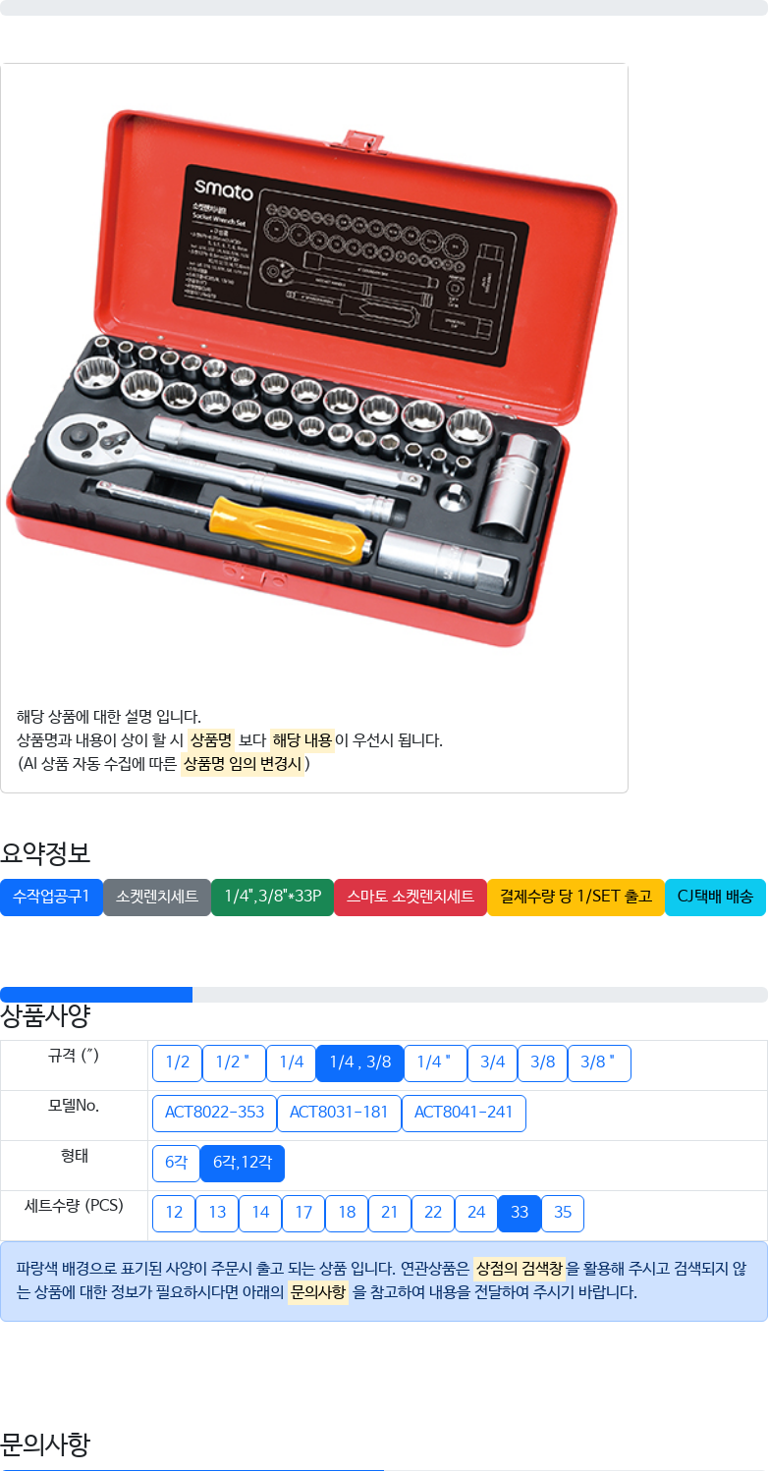Select the gray 소켓렌치세트 tag

[x=157, y=898]
